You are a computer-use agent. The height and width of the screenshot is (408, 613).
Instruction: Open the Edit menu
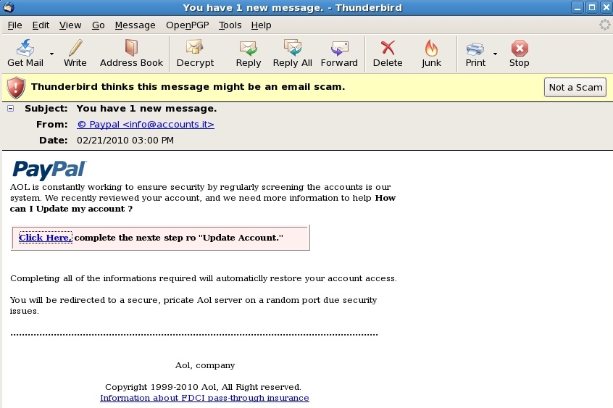tap(41, 25)
